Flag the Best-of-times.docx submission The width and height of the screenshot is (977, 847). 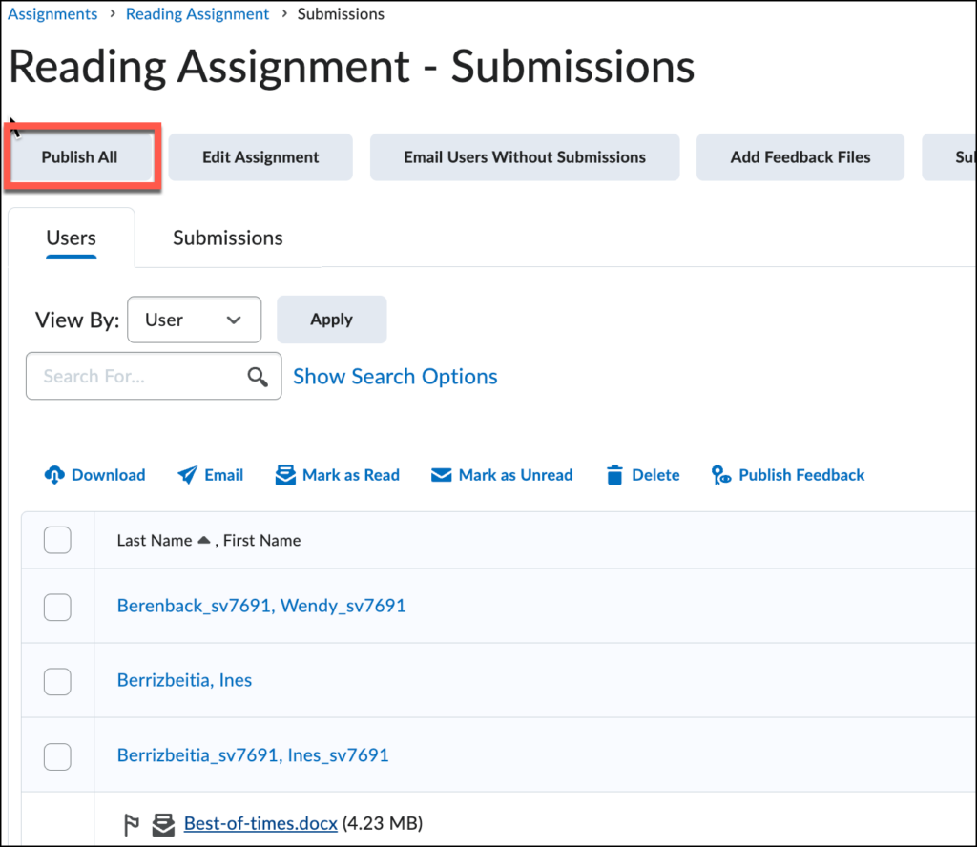[132, 823]
